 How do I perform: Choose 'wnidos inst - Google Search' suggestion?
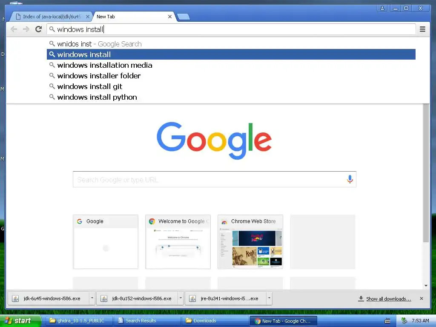(231, 44)
